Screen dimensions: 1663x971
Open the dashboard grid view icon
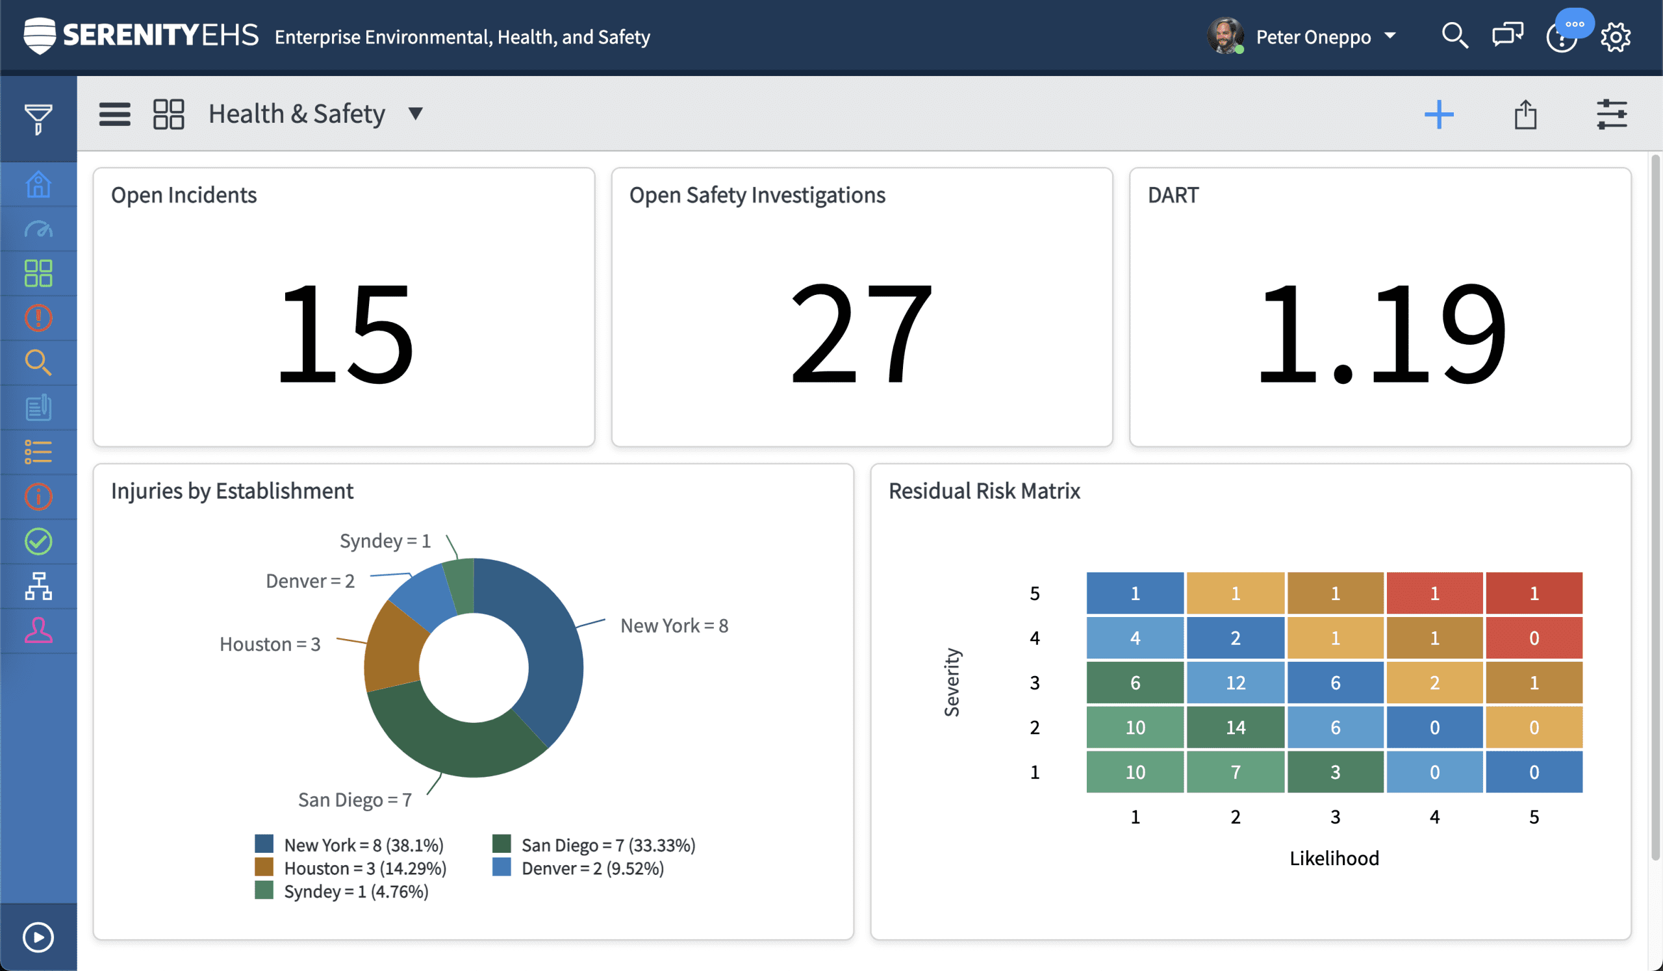coord(168,113)
